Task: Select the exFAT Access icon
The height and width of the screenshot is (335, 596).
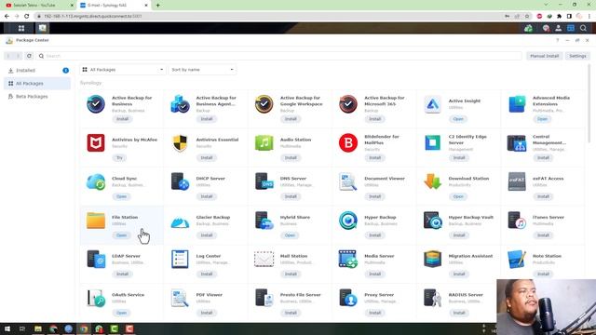Action: point(517,181)
